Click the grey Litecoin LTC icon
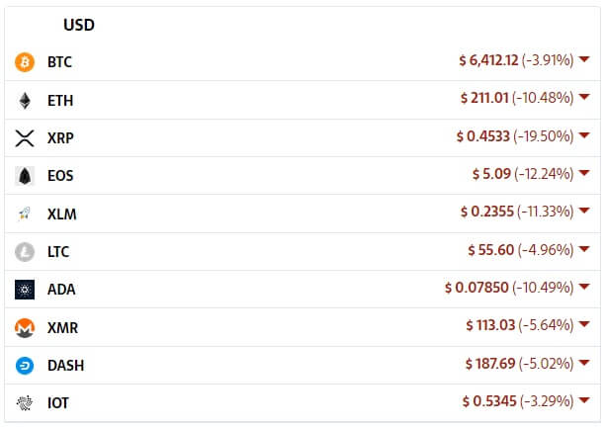Image resolution: width=606 pixels, height=428 pixels. point(25,252)
